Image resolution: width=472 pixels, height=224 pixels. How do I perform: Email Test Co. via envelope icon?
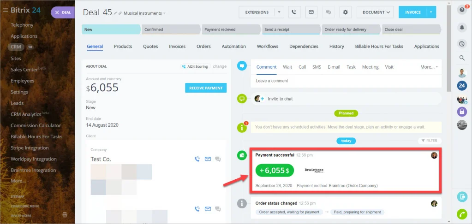(208, 159)
